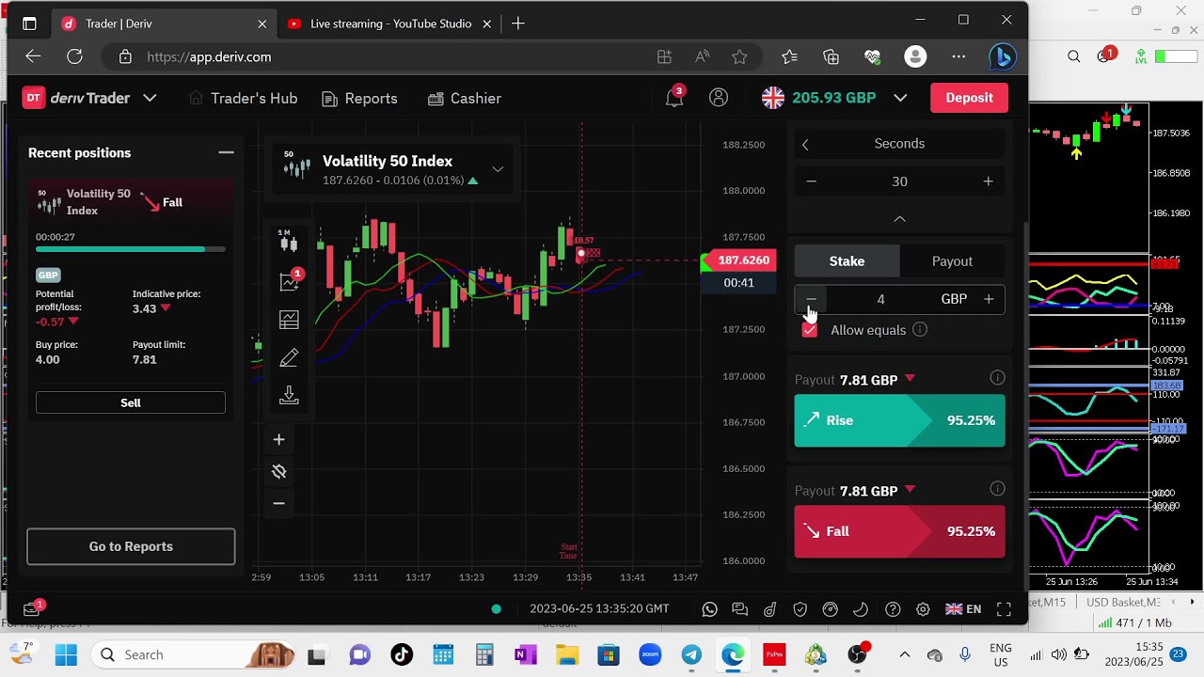Click the download chart icon

coord(289,395)
